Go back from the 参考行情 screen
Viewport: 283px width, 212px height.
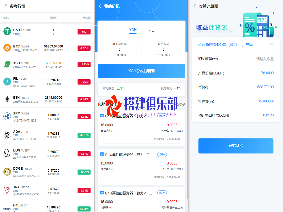tap(5, 6)
